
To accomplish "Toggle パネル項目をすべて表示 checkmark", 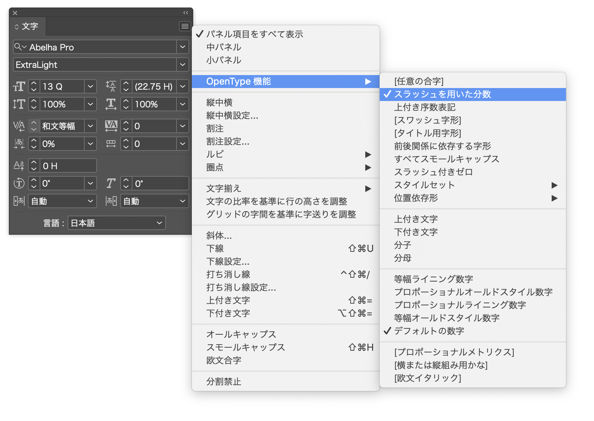I will tap(254, 34).
